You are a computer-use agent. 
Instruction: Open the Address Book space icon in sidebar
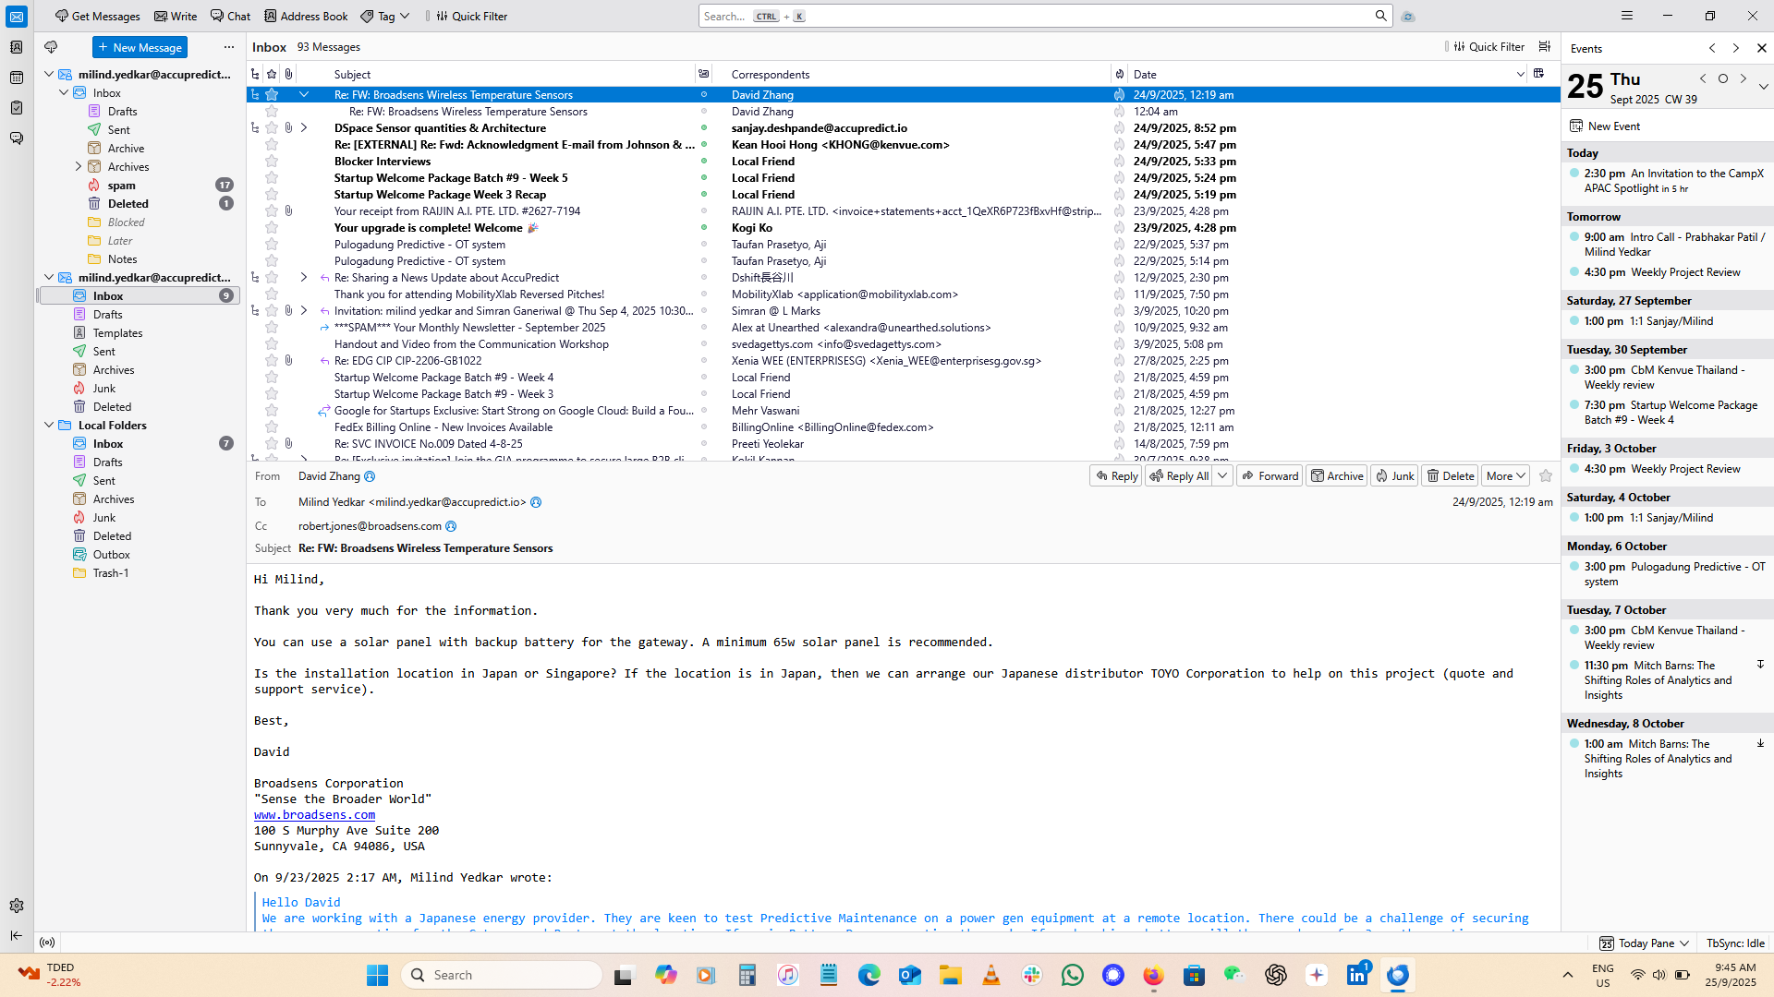tap(17, 47)
